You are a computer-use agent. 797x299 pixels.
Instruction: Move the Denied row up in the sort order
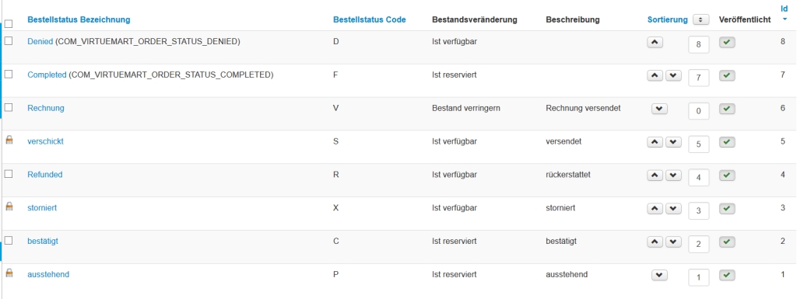coord(655,43)
